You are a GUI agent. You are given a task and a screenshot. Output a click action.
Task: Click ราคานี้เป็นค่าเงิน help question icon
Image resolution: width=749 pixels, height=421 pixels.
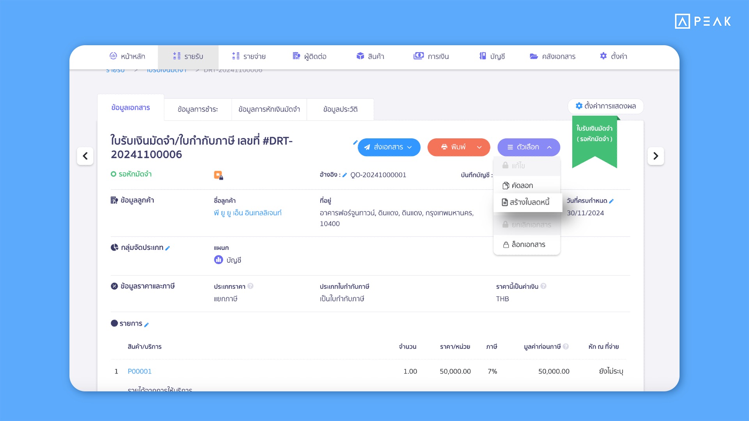tap(543, 286)
